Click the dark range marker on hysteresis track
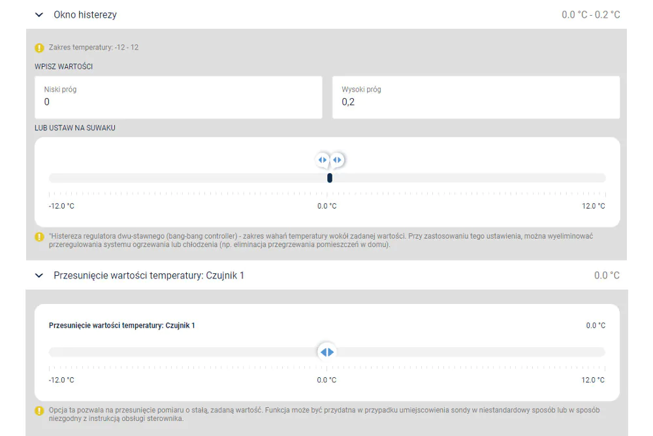Image resolution: width=653 pixels, height=436 pixels. [329, 178]
